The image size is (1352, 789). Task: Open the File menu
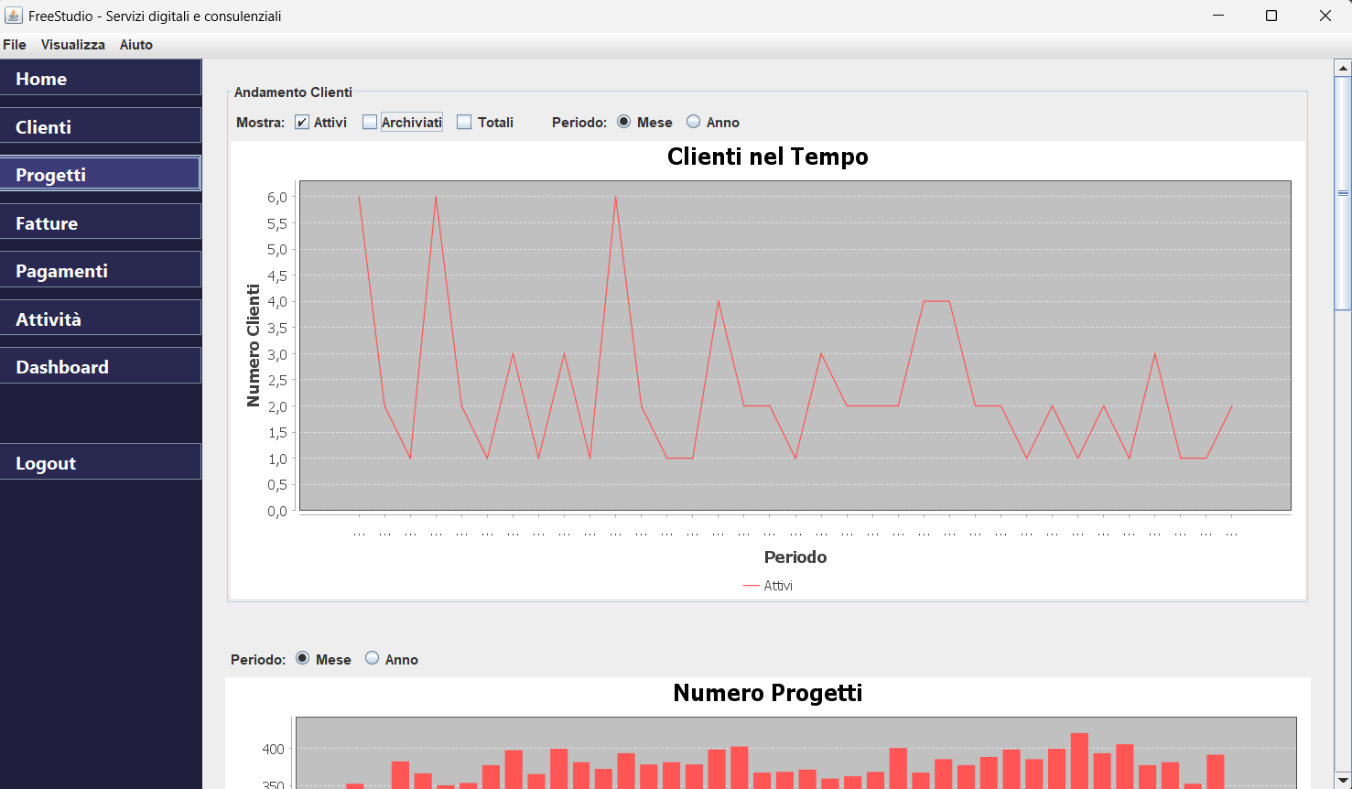point(15,45)
